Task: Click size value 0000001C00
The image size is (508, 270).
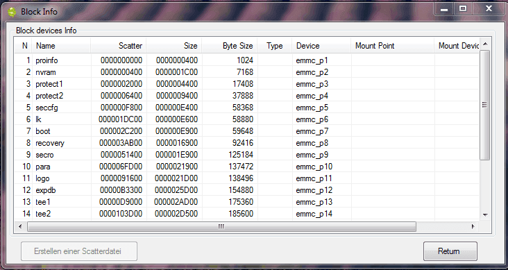Action: tap(176, 72)
